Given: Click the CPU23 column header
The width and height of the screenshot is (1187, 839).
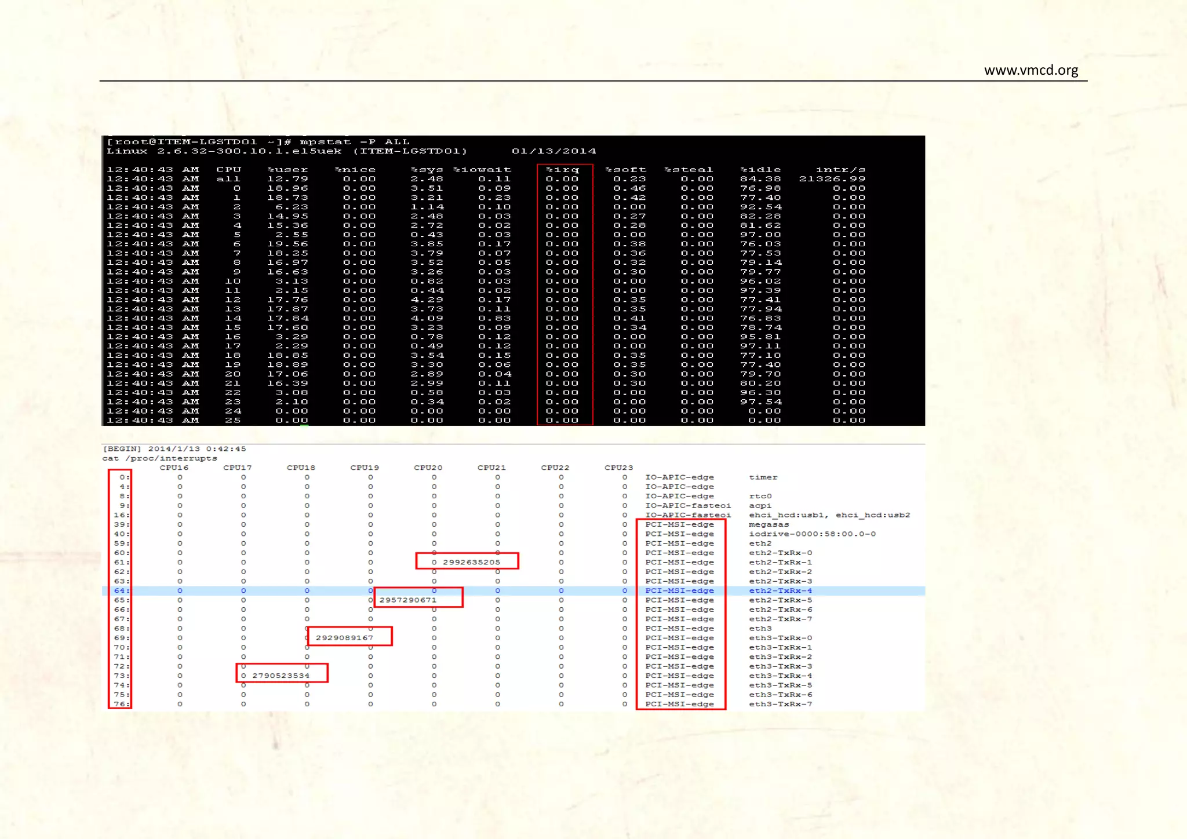Looking at the screenshot, I should [618, 468].
